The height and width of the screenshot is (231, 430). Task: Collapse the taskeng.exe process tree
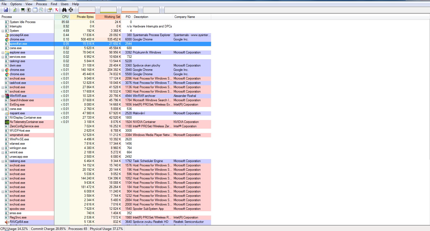3,161
